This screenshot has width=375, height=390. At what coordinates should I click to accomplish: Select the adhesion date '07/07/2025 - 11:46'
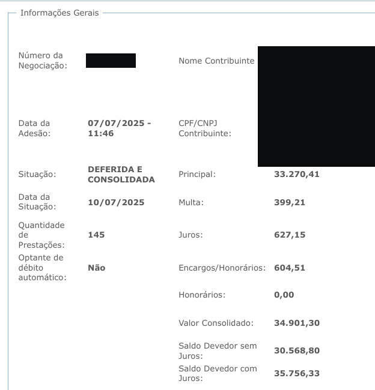pyautogui.click(x=120, y=128)
